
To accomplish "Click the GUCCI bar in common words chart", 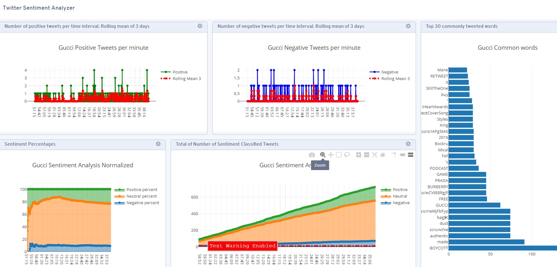I will [x=474, y=205].
